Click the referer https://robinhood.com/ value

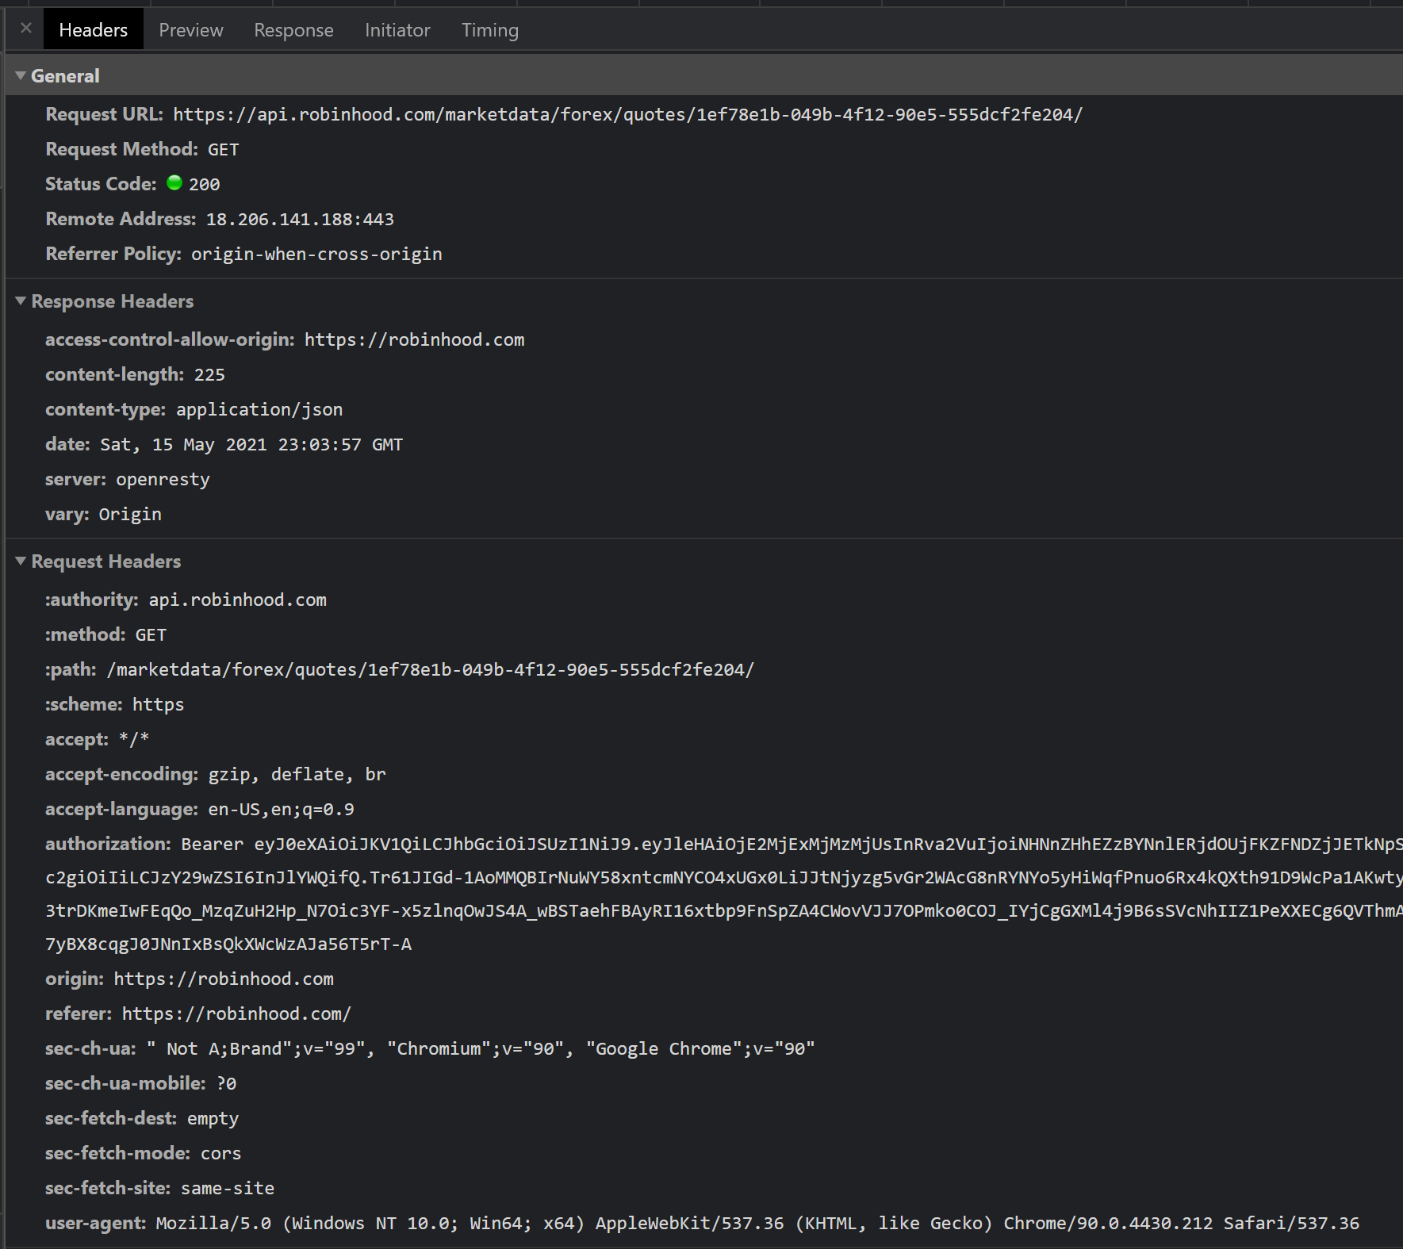pyautogui.click(x=236, y=1013)
